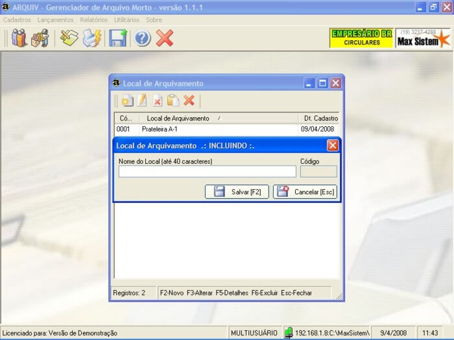
Task: Click the 9/4/2008 date in status bar
Action: [393, 333]
